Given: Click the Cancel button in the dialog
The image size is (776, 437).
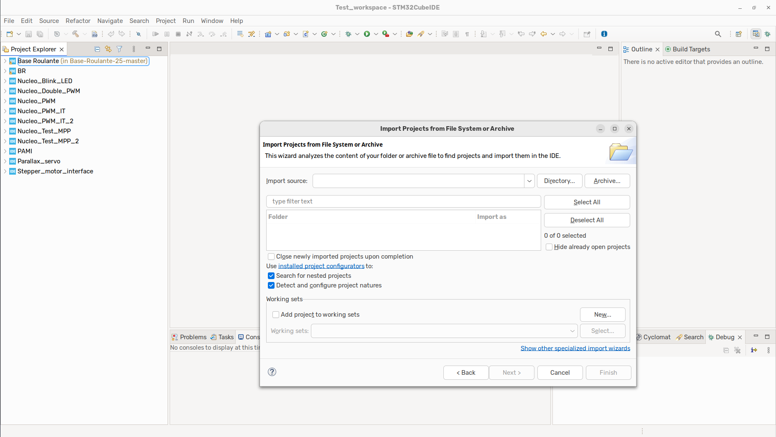Looking at the screenshot, I should click(560, 373).
